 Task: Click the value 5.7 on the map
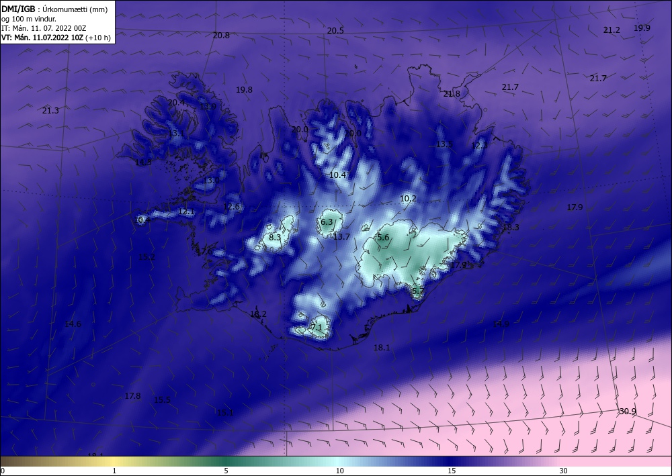click(418, 291)
